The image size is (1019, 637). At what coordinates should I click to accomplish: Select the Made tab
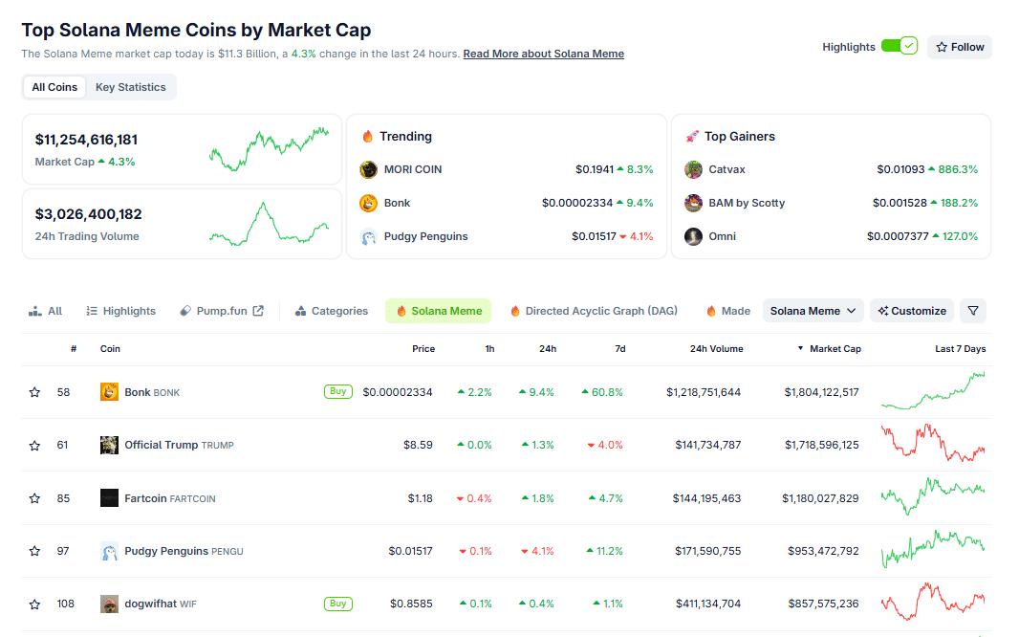(727, 312)
